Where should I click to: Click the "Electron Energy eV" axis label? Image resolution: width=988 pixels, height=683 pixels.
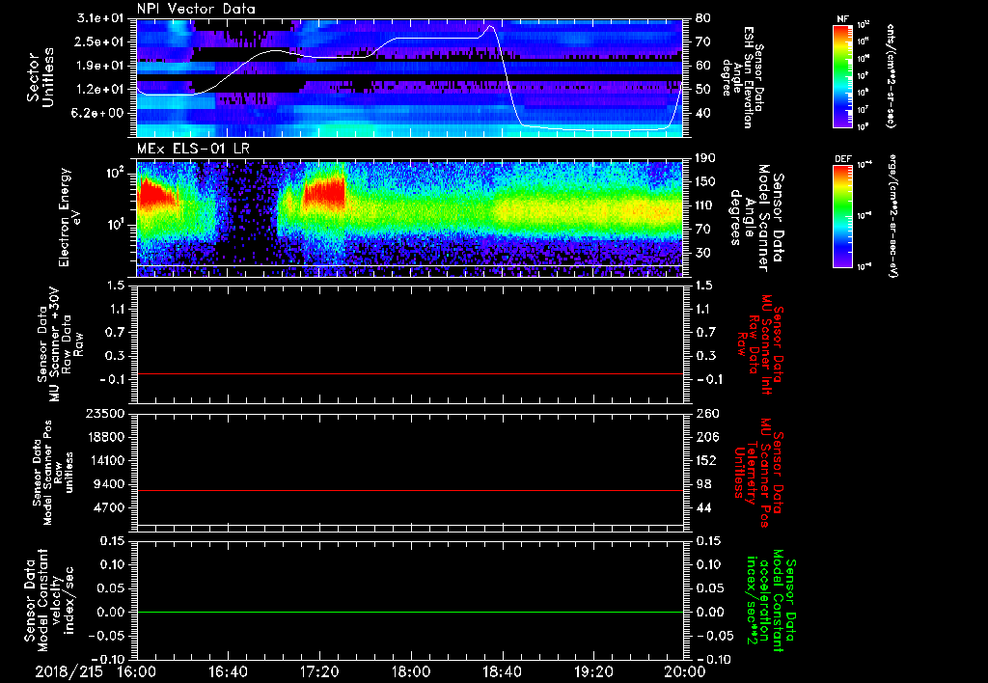point(71,217)
